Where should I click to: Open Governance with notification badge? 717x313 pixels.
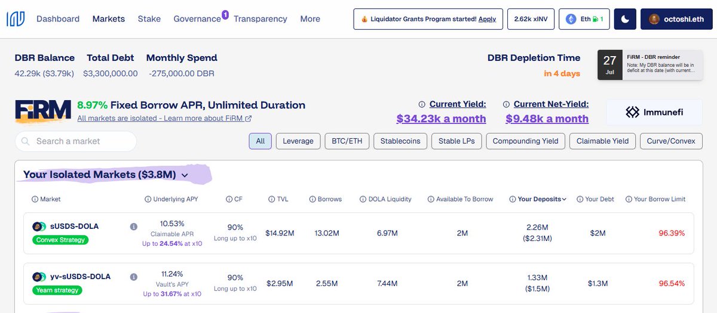pyautogui.click(x=198, y=19)
